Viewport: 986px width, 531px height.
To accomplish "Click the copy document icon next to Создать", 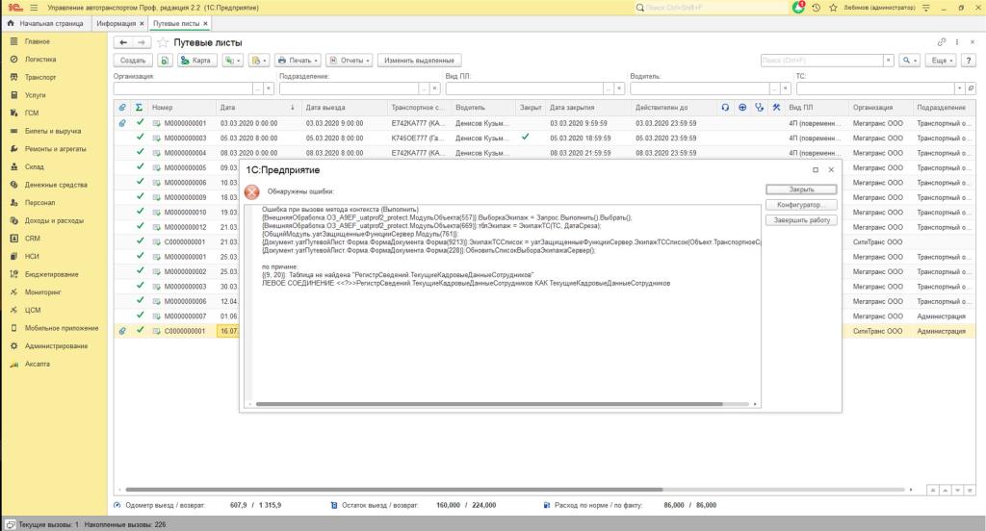I will (x=164, y=61).
